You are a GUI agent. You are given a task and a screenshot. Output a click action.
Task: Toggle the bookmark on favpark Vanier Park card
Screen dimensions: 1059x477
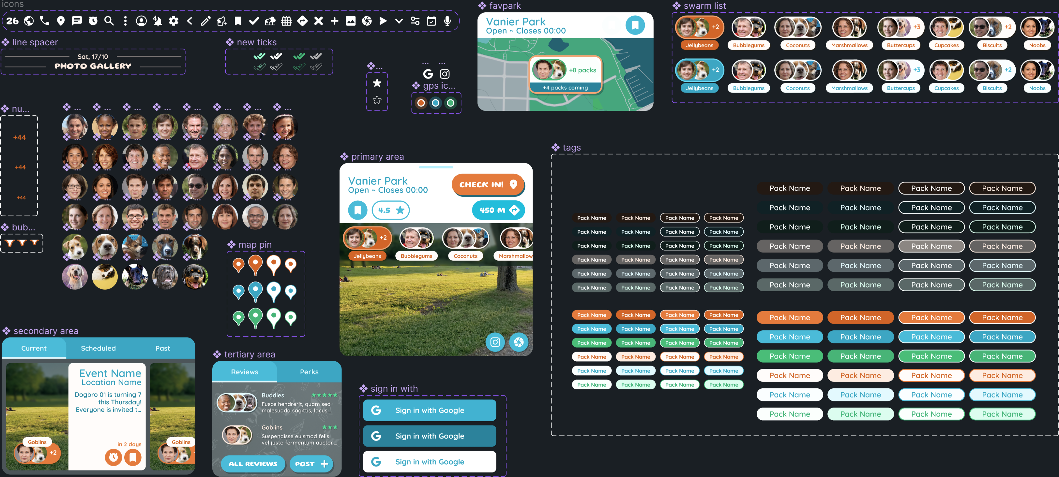click(x=635, y=25)
